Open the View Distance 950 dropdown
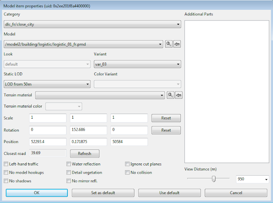Image resolution: width=273 pixels, height=203 pixels. tap(253, 179)
